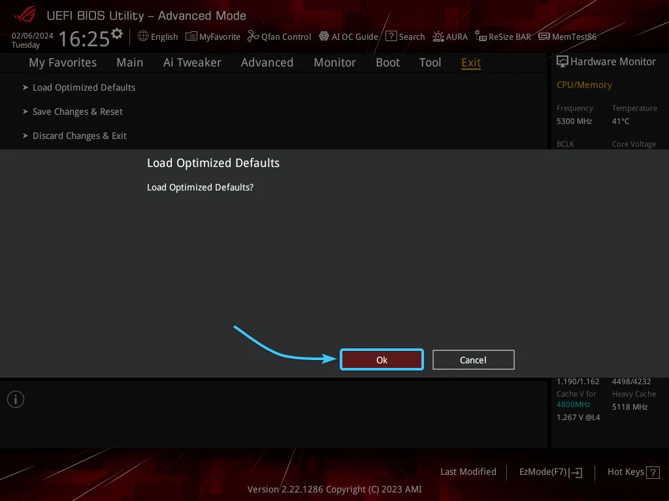Image resolution: width=669 pixels, height=501 pixels.
Task: Expand Save Changes & Reset option
Action: 77,112
